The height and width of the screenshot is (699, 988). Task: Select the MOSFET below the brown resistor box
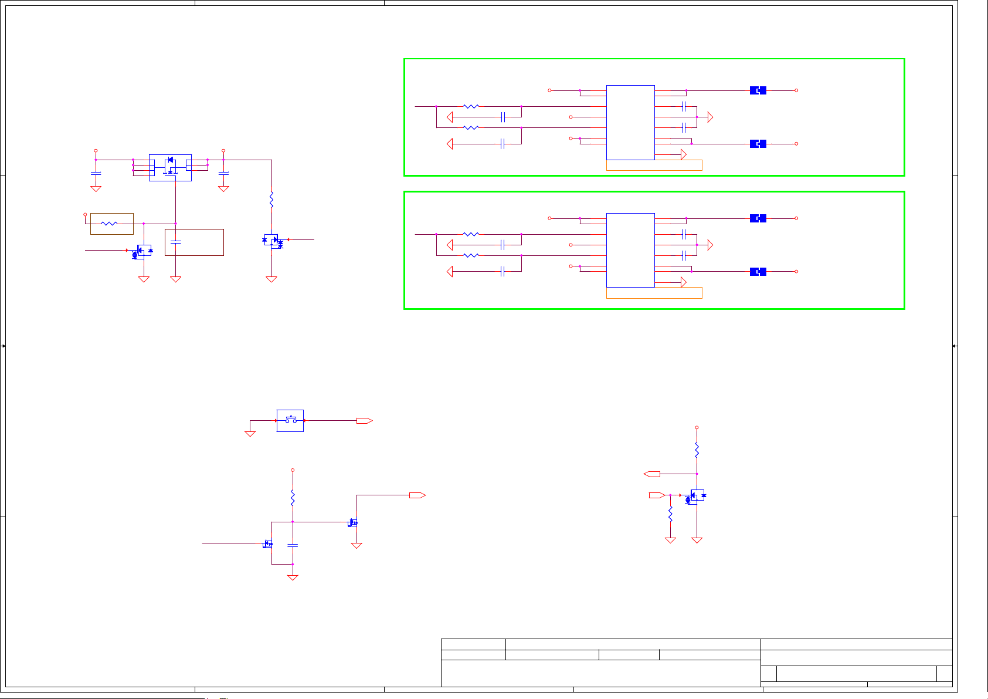142,251
